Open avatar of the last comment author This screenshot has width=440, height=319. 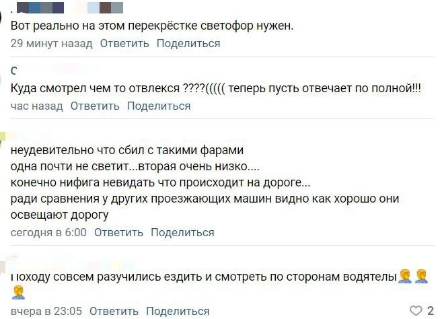click(3, 267)
